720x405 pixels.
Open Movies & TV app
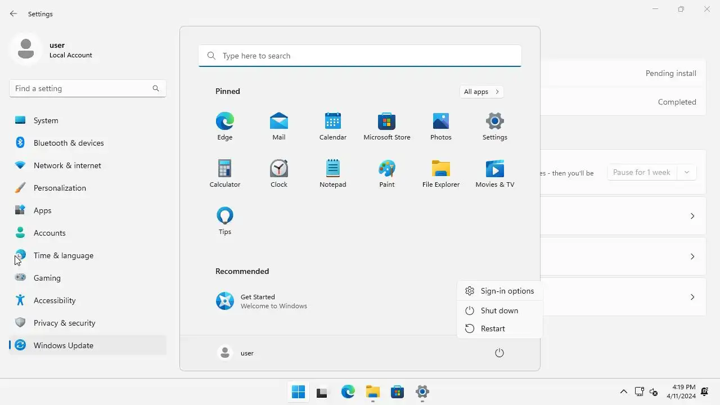(x=495, y=174)
